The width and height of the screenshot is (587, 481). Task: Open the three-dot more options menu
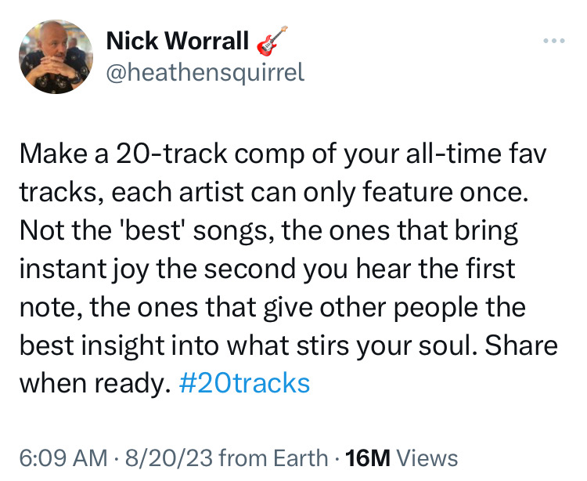[553, 41]
